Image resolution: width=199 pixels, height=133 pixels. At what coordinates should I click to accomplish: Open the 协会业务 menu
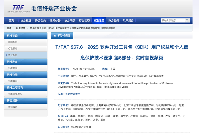click(x=114, y=21)
